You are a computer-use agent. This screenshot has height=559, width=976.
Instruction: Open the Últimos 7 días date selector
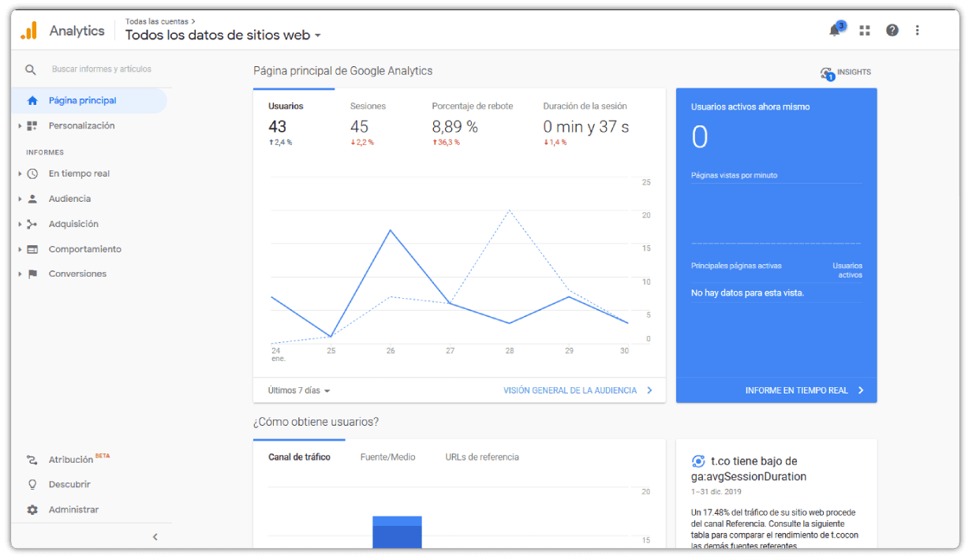point(296,389)
